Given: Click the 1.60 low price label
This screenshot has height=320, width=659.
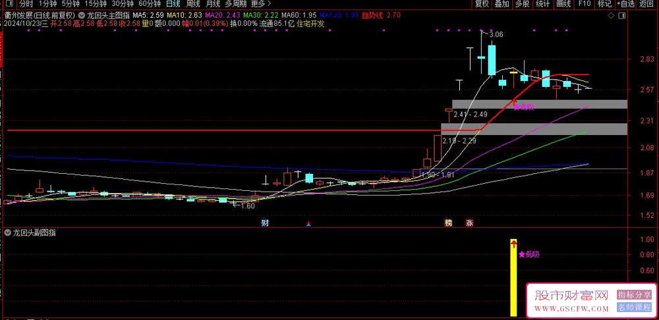Looking at the screenshot, I should click(x=248, y=206).
